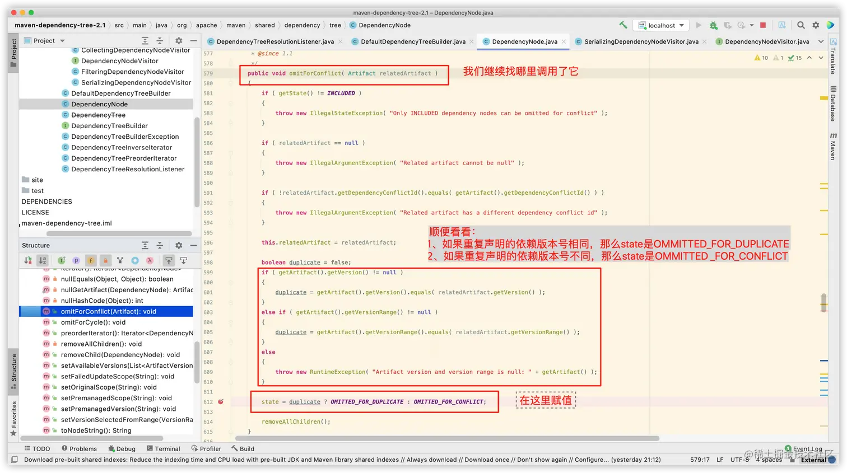
Task: Click the apache breadcrumb in navigation bar
Action: tap(206, 25)
